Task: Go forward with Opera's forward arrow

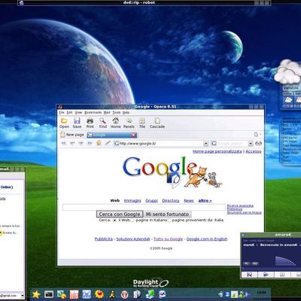Action: pos(81,144)
